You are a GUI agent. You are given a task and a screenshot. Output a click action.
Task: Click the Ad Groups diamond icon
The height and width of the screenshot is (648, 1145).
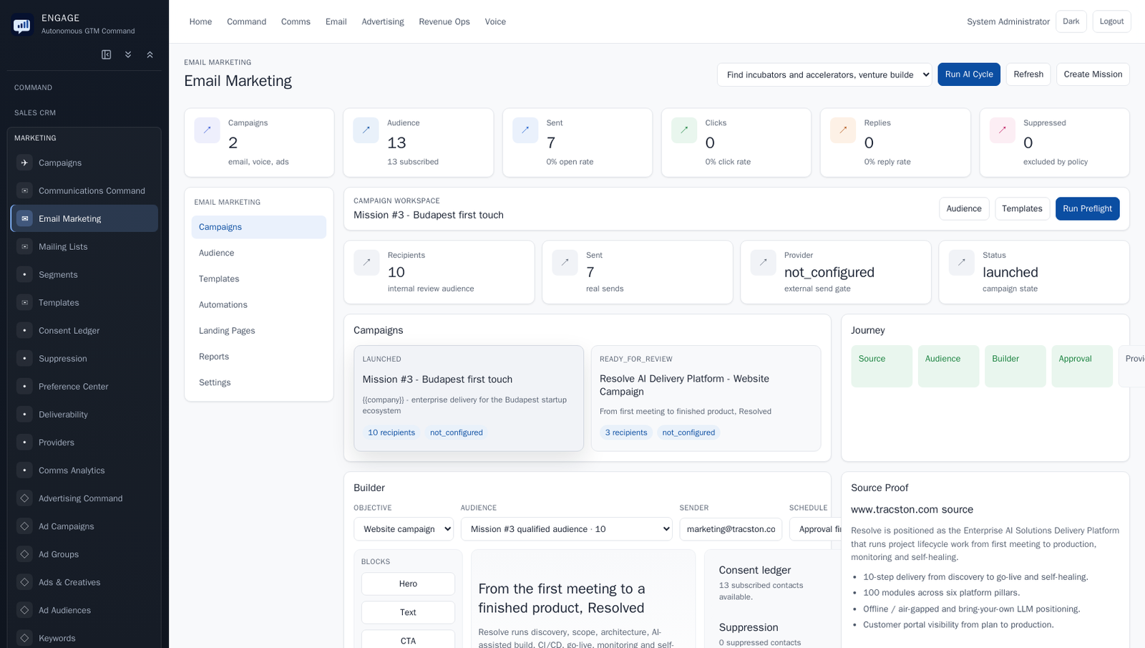[x=24, y=553]
